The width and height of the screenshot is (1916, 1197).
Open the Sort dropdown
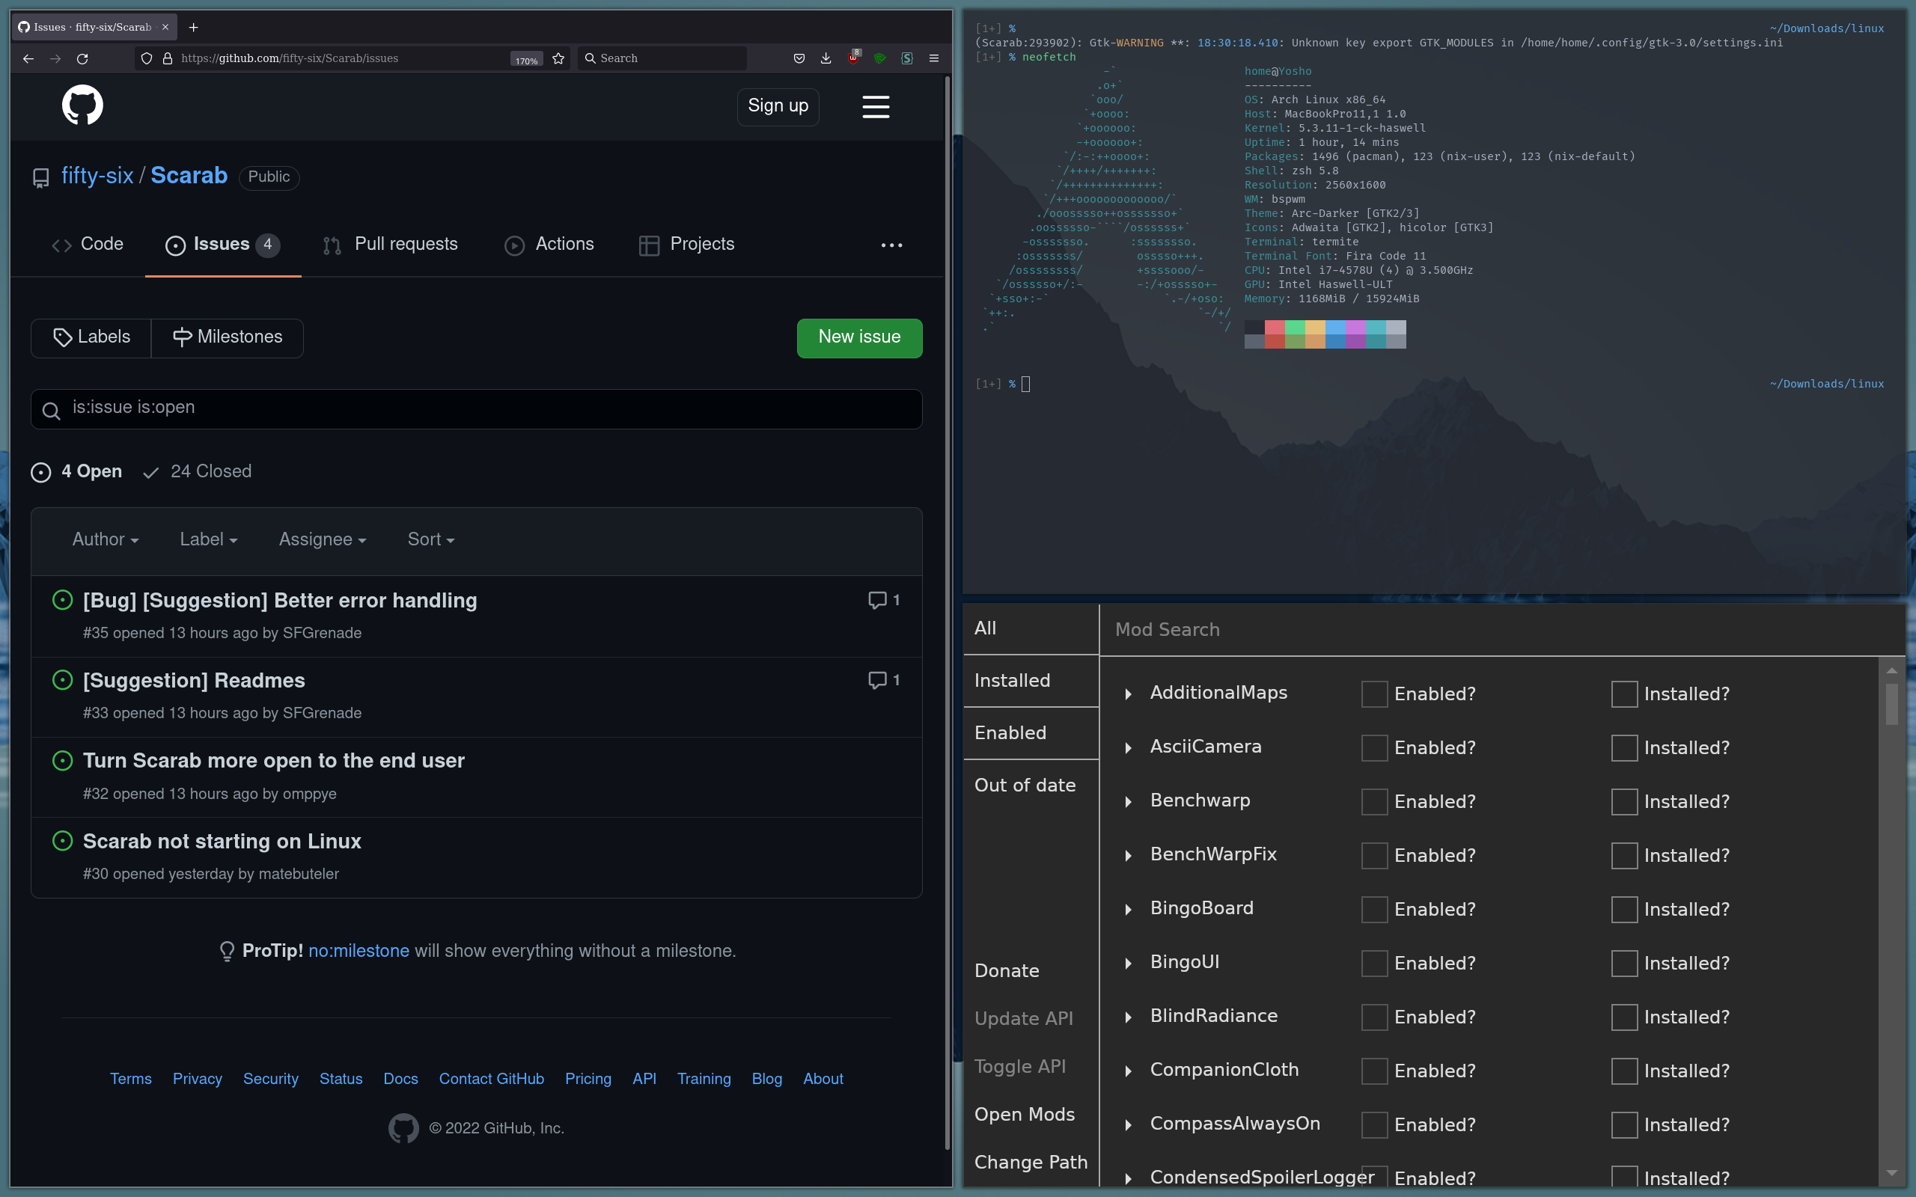click(430, 539)
